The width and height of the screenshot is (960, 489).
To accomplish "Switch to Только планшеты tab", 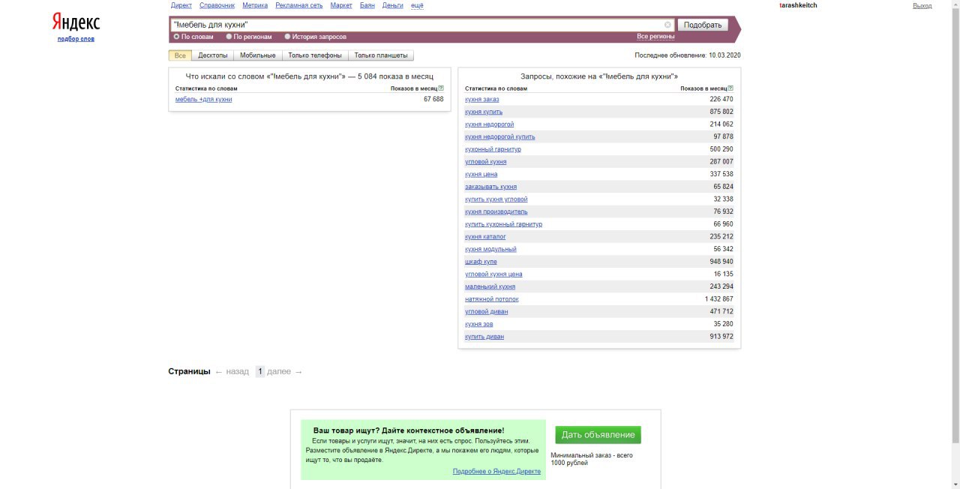I will pyautogui.click(x=381, y=55).
